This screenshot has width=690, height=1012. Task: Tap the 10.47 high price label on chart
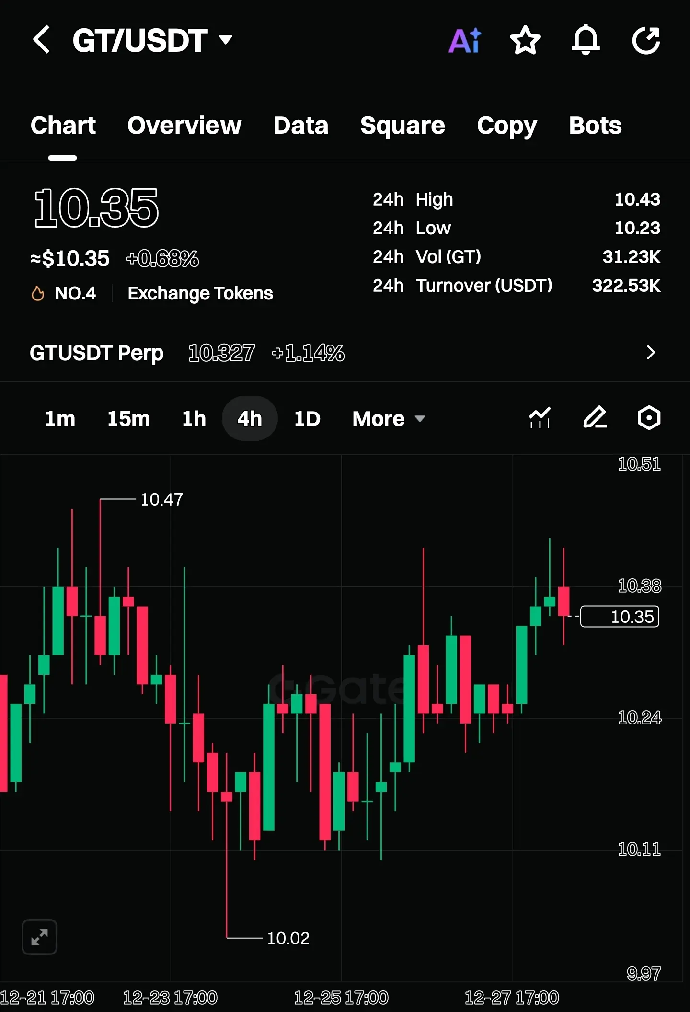coord(161,499)
